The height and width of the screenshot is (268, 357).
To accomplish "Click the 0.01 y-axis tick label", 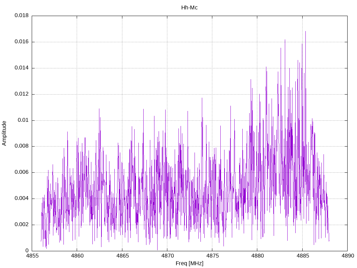I will pyautogui.click(x=23, y=120).
